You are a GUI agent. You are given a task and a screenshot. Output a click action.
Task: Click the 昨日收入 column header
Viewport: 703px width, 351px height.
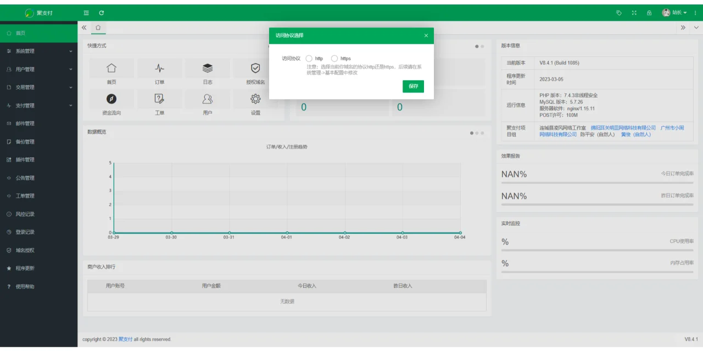click(403, 286)
